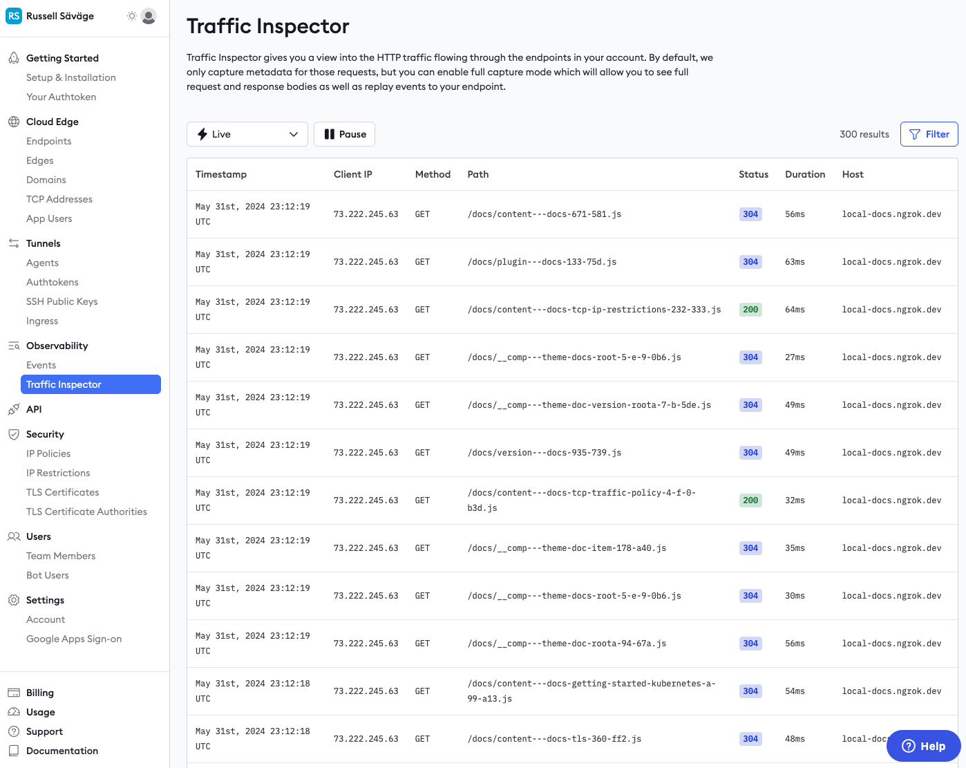Image resolution: width=966 pixels, height=768 pixels.
Task: Click the Getting Started rocket icon
Action: [14, 58]
